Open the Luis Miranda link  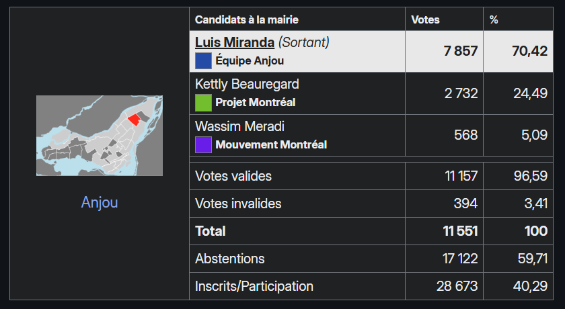pos(235,42)
